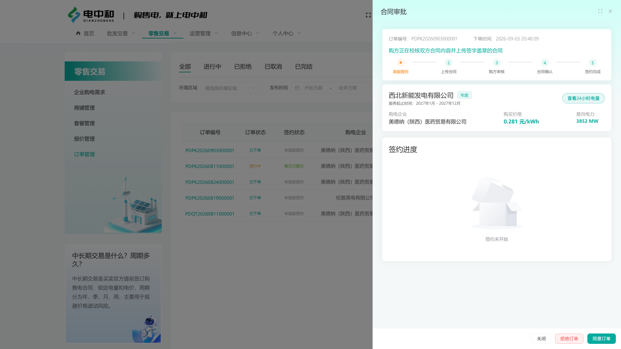This screenshot has width=621, height=349.
Task: Open the 所属区域 select dropdown
Action: pyautogui.click(x=230, y=88)
